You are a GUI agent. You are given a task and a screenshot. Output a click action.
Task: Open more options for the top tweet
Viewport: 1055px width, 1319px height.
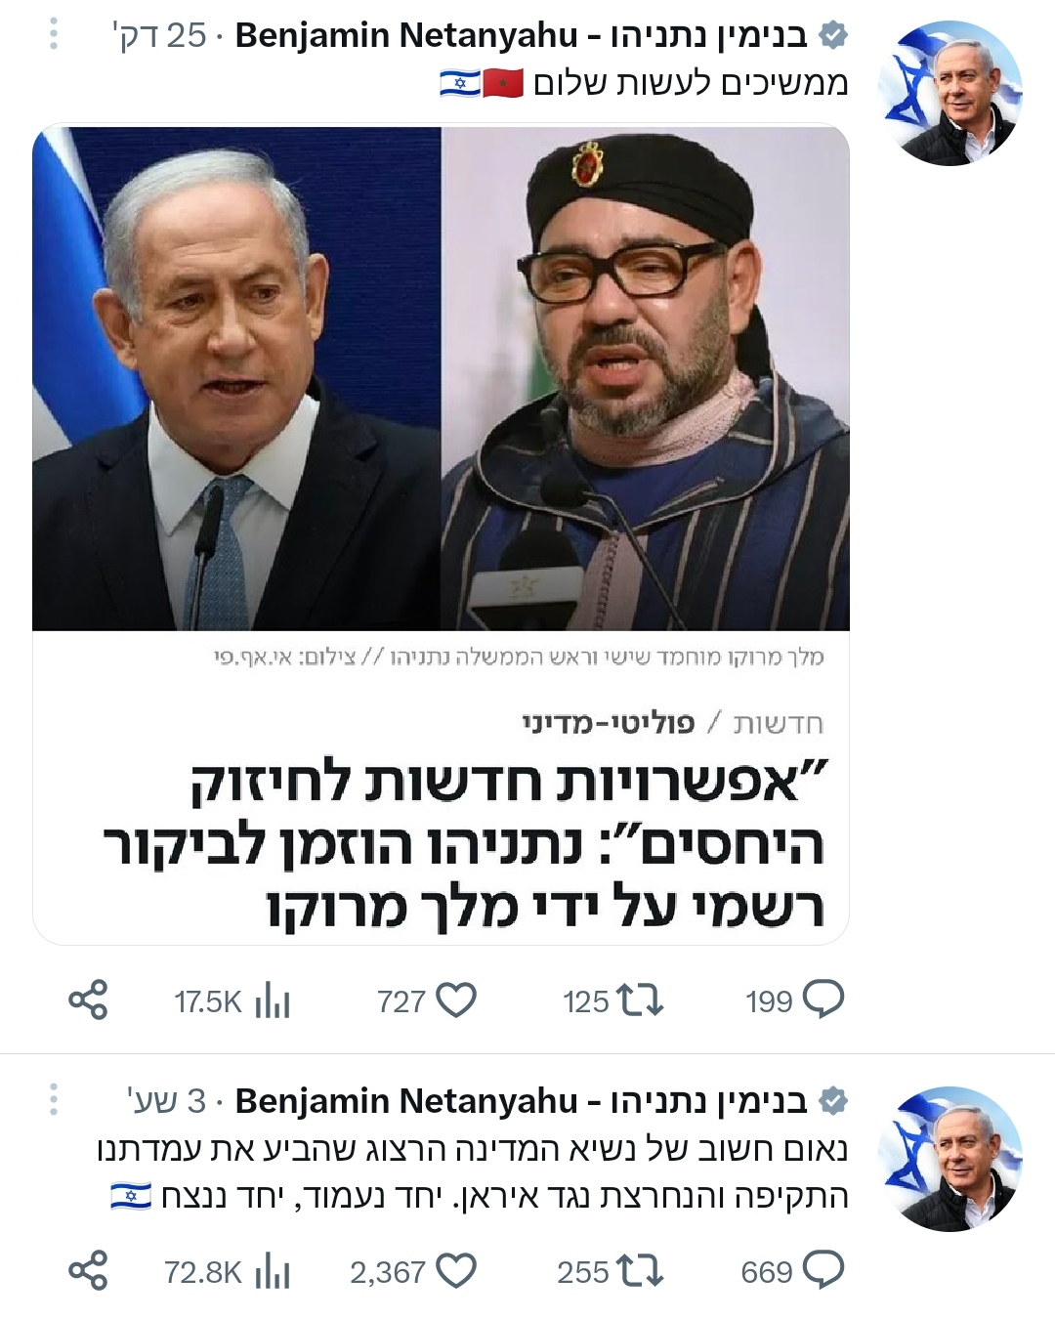coord(54,35)
